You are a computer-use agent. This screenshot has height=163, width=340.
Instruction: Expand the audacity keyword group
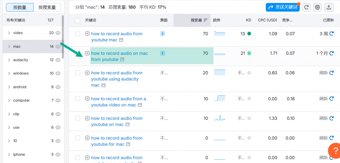(9, 60)
